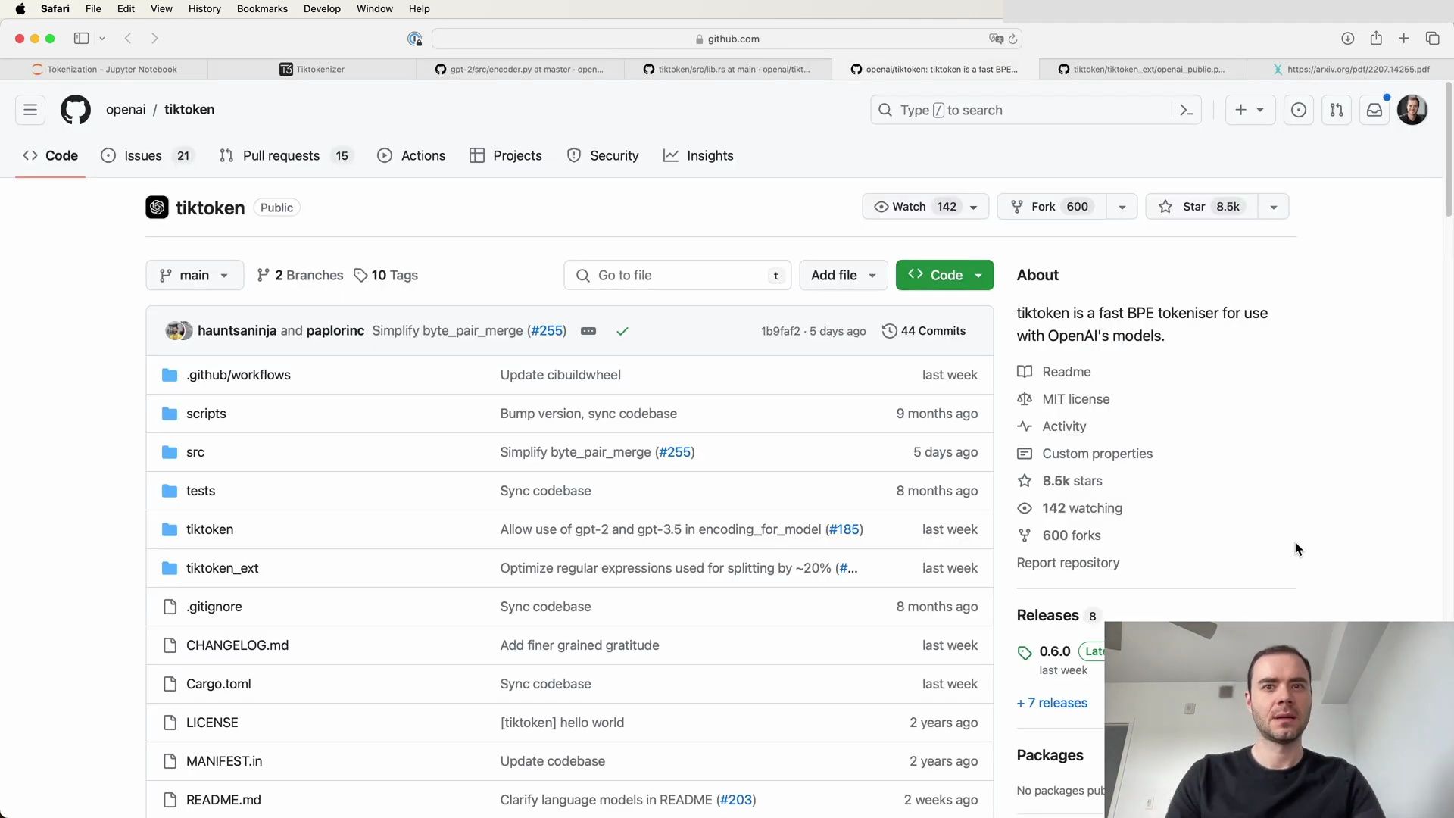Focus the Go to file search field
This screenshot has height=818, width=1454.
coord(678,275)
